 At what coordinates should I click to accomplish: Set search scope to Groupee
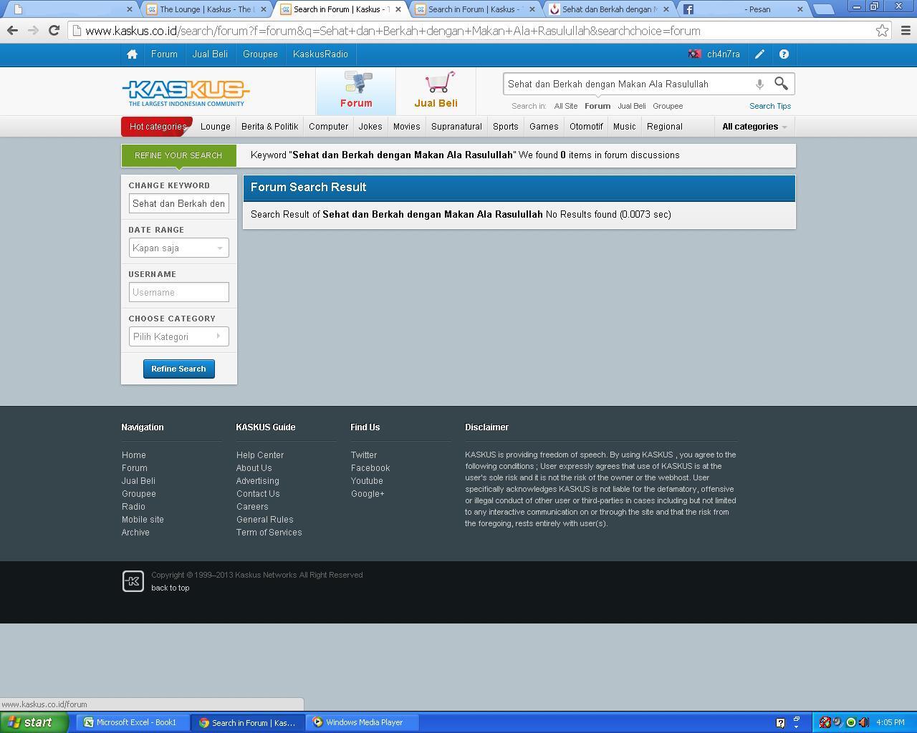[x=668, y=106]
